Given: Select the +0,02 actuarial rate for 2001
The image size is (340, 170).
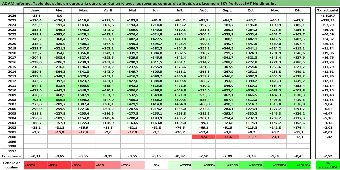Looking at the screenshot, I should click(328, 132).
